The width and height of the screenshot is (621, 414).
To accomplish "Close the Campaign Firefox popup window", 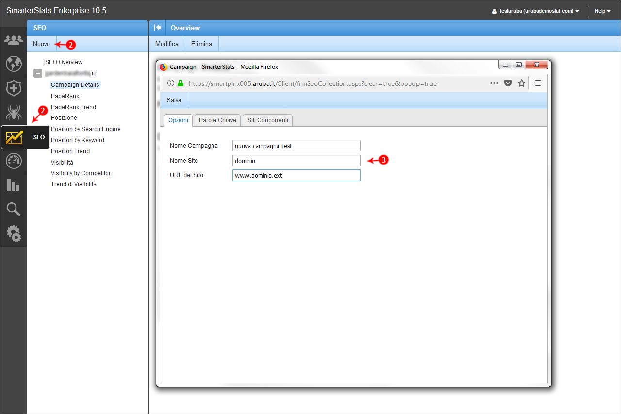I will click(x=537, y=65).
